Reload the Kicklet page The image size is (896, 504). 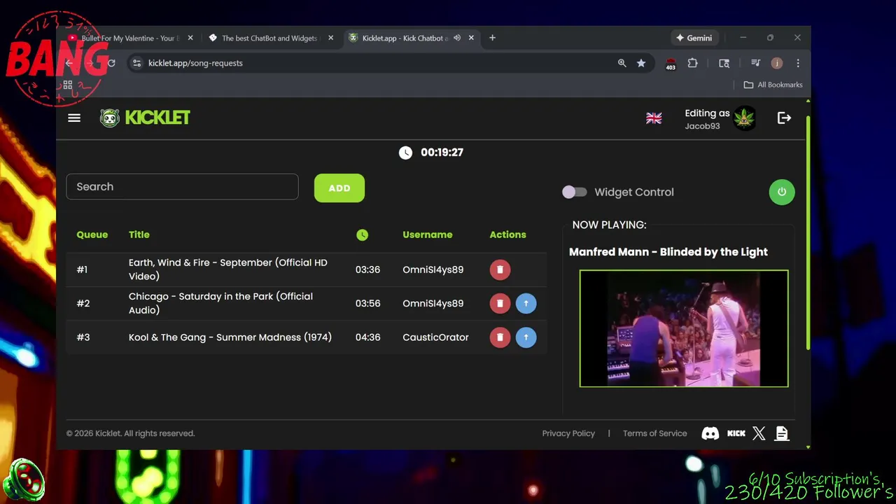(111, 63)
